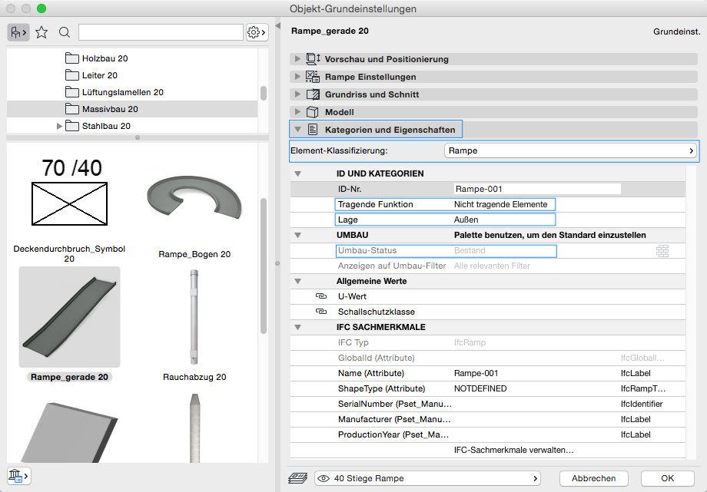
Task: Open the Element-Klassifizierung dropdown
Action: tap(571, 151)
